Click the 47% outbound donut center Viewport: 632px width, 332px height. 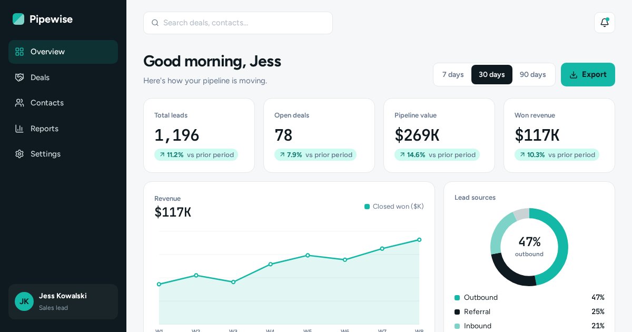(529, 247)
